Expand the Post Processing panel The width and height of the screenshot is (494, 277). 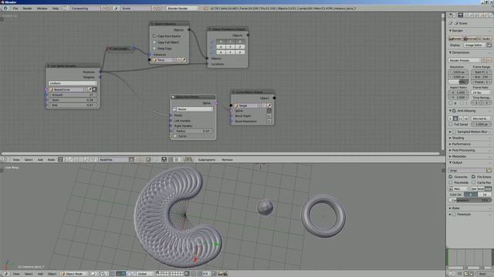tap(463, 151)
